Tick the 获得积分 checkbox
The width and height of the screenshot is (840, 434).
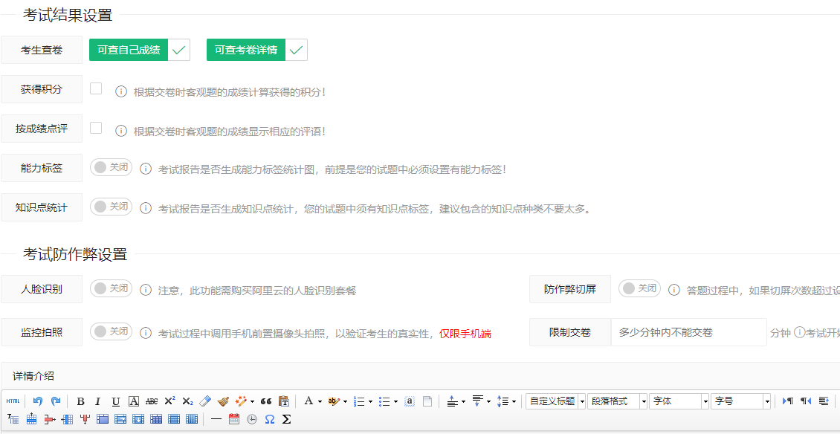[x=96, y=89]
